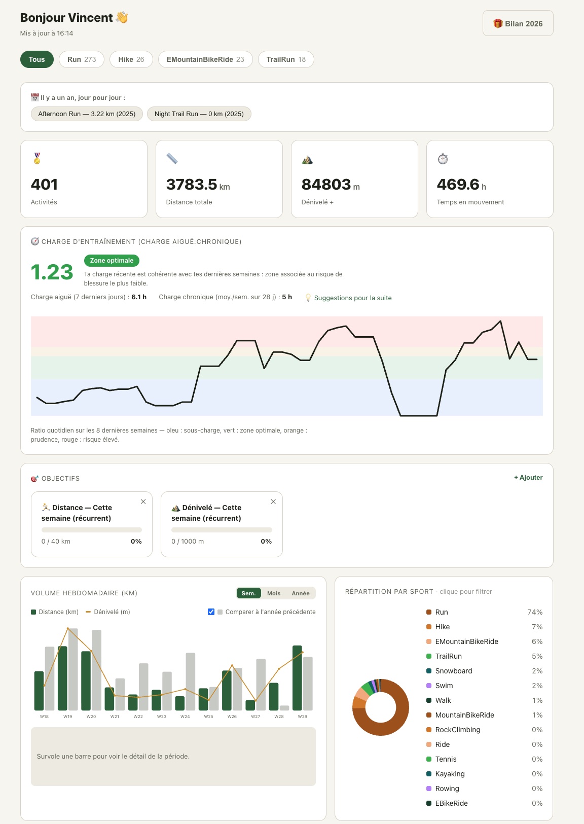This screenshot has width=584, height=824.
Task: Open the Afternoon Run 3.22 km activity
Action: tap(87, 114)
